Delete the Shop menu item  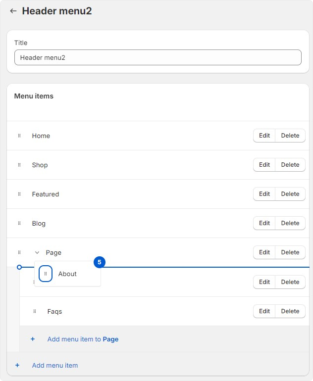[290, 165]
